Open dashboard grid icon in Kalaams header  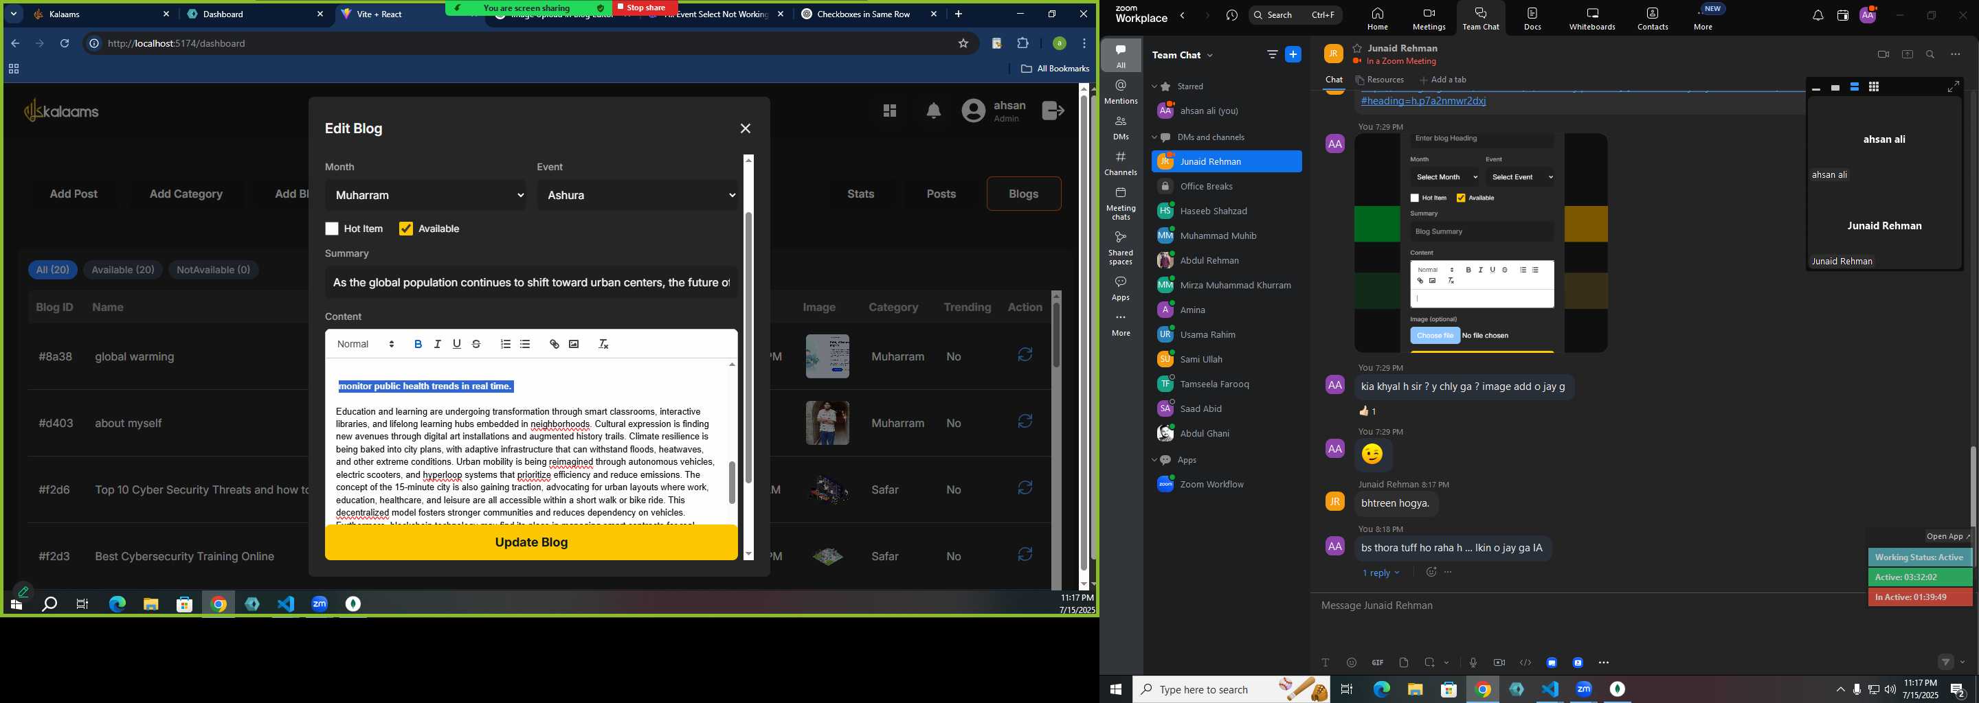point(890,111)
